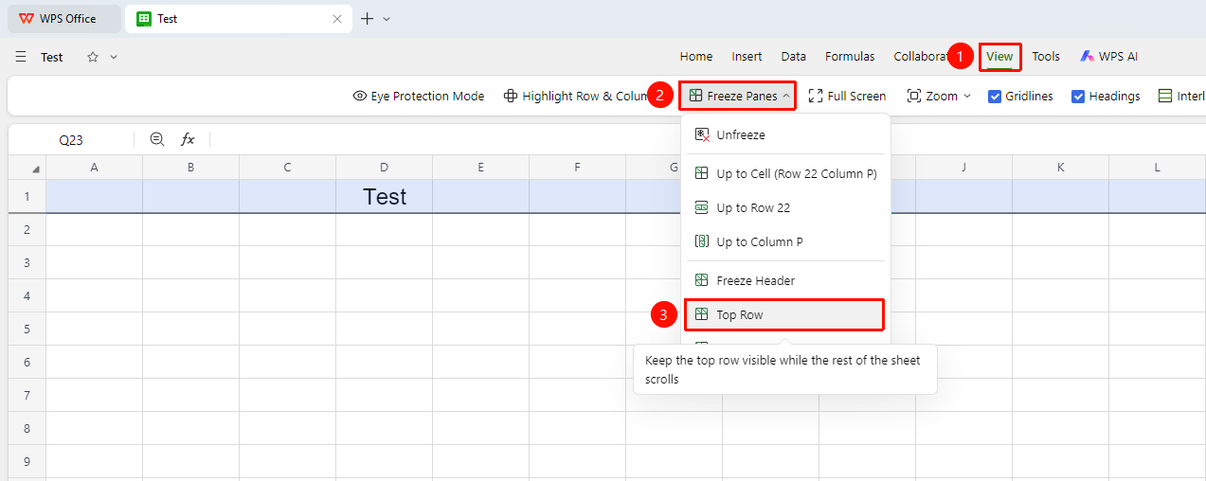Select row 4 header
Viewport: 1206px width, 481px height.
click(x=27, y=295)
